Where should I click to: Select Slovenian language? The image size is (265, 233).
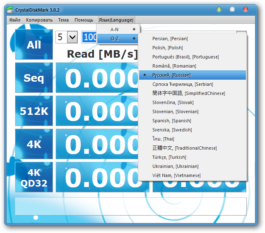(192, 112)
